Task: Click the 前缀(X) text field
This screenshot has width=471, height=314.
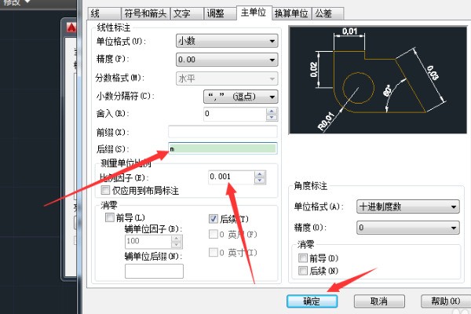Action: (x=223, y=132)
